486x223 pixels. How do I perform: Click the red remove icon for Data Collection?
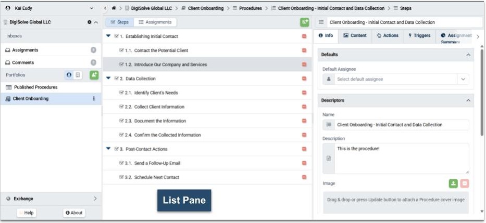(304, 78)
